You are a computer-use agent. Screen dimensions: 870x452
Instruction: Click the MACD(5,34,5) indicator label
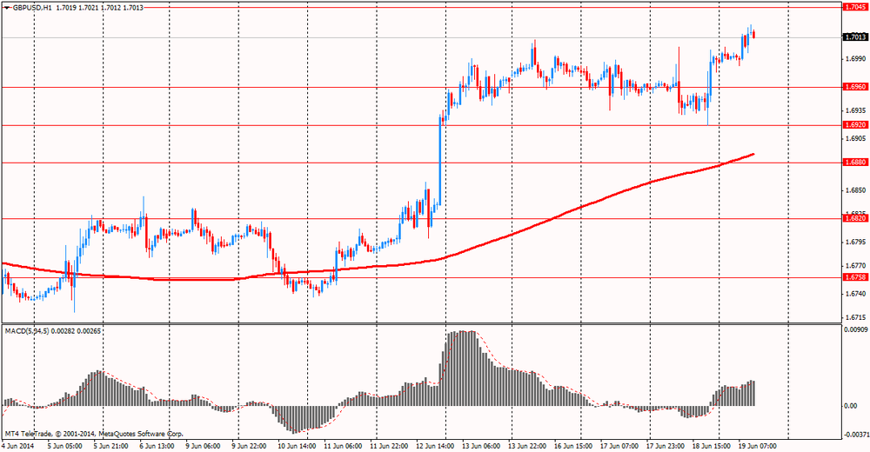tap(27, 331)
